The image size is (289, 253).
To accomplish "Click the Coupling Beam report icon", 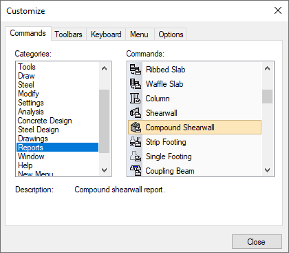I will coord(136,171).
